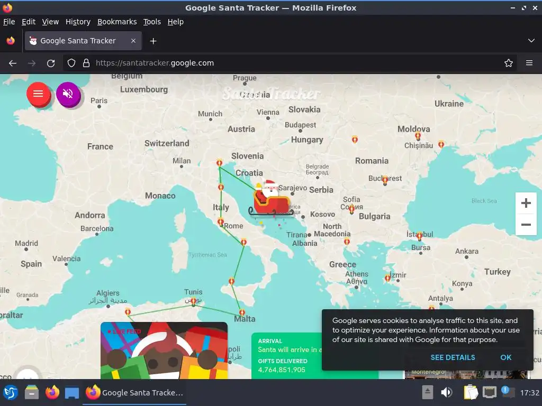This screenshot has width=542, height=406.
Task: Click the gift marker near Rome
Action: (221, 222)
